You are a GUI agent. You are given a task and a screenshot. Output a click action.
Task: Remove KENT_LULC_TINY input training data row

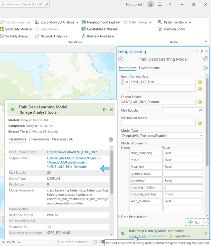(127, 82)
